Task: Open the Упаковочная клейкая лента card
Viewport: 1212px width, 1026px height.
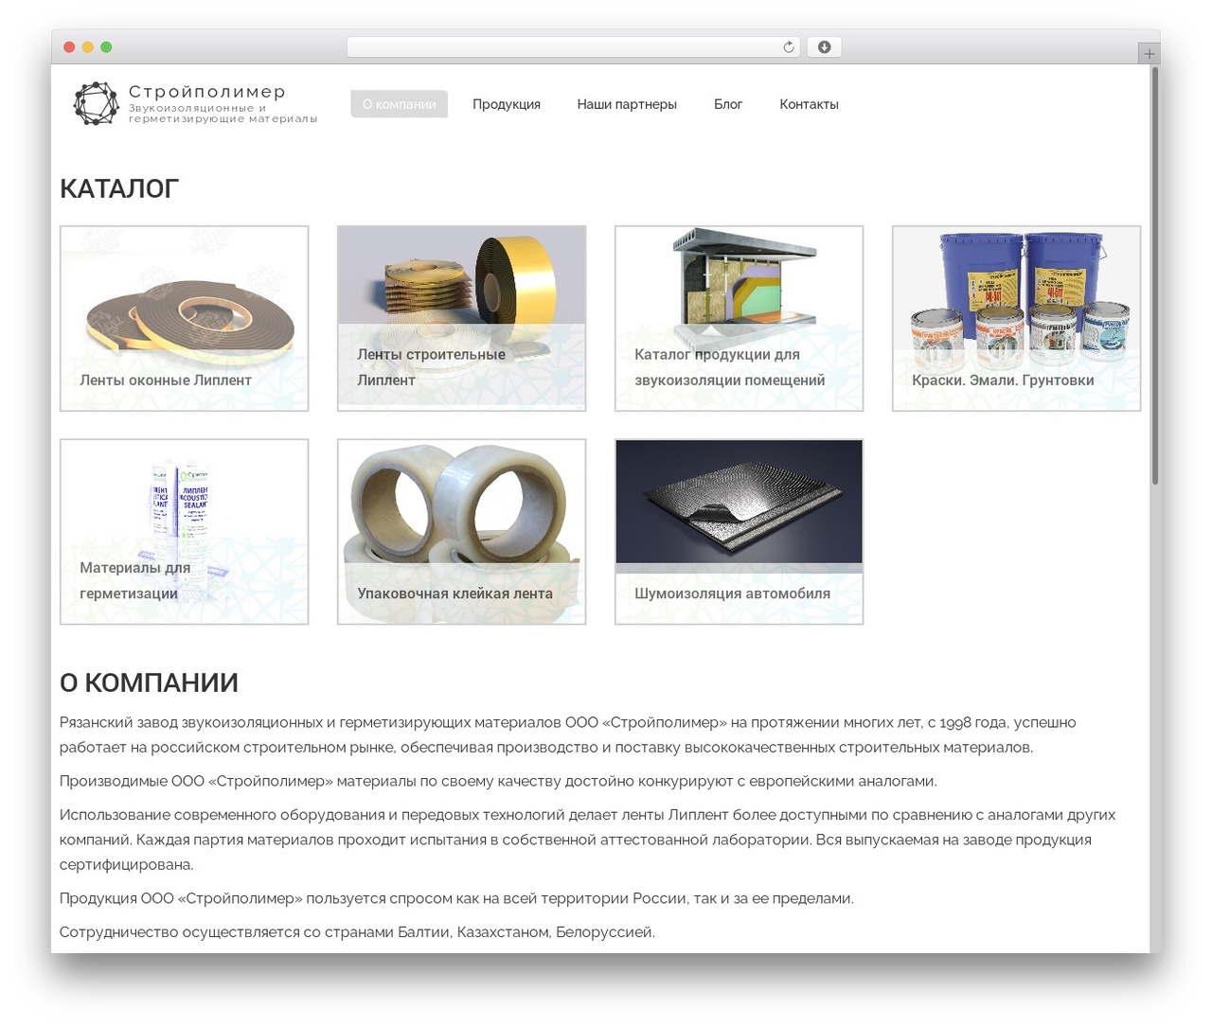Action: pos(461,532)
